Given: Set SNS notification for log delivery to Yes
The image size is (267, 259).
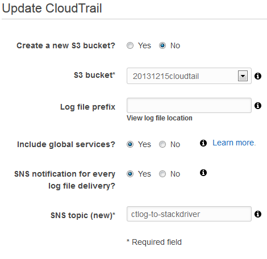Looking at the screenshot, I should [x=130, y=174].
